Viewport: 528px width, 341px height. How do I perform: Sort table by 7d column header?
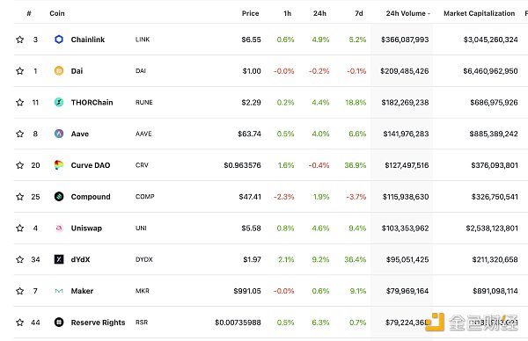coord(359,13)
